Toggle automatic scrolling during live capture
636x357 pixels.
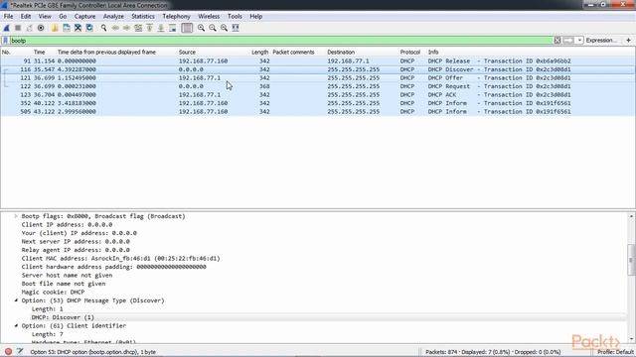click(172, 28)
